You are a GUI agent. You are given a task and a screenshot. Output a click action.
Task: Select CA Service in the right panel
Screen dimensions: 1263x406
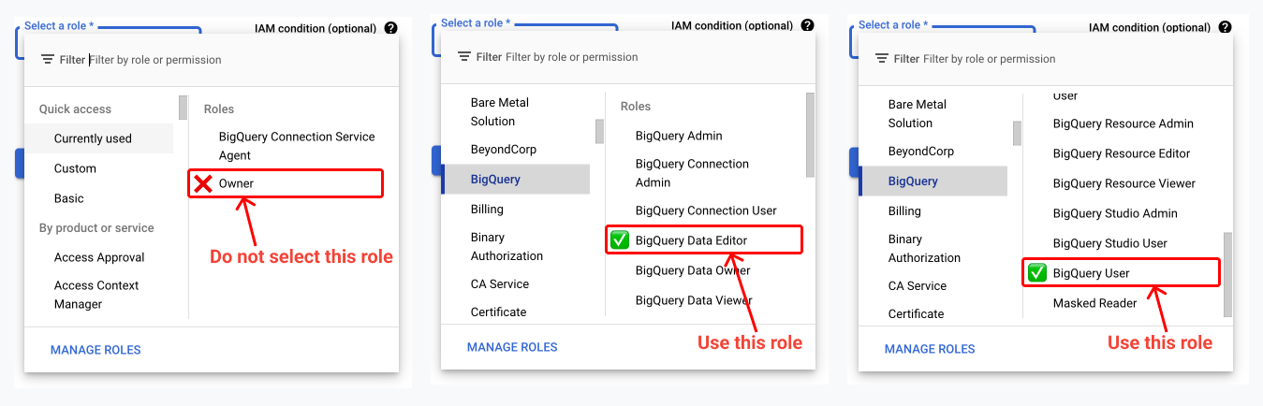point(933,285)
